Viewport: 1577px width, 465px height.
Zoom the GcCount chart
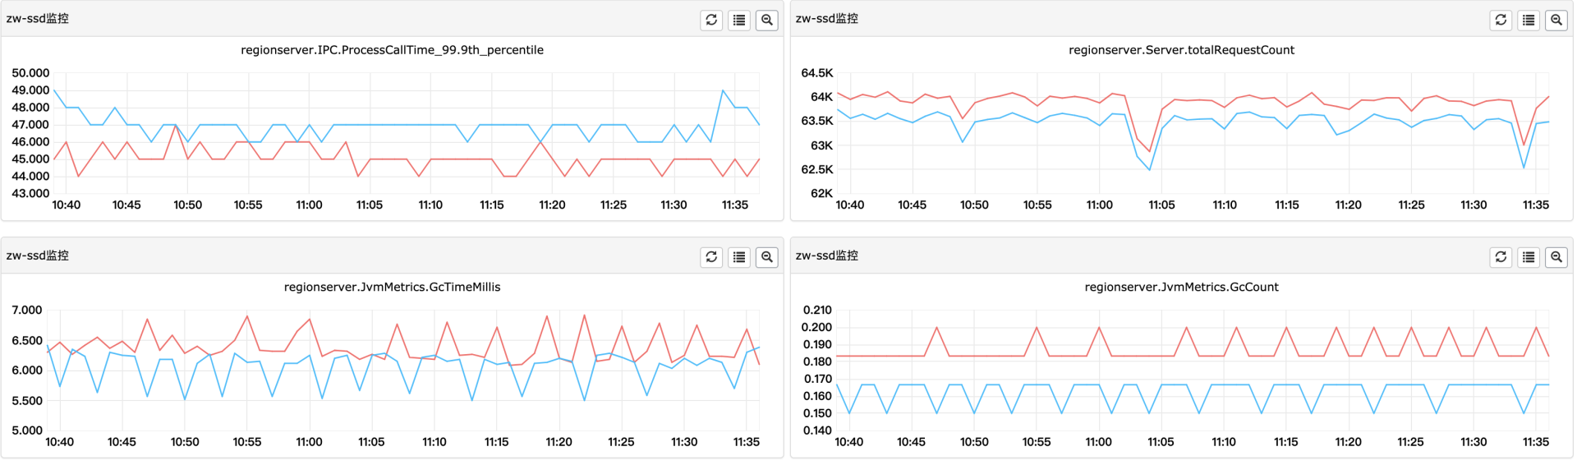pos(1556,257)
